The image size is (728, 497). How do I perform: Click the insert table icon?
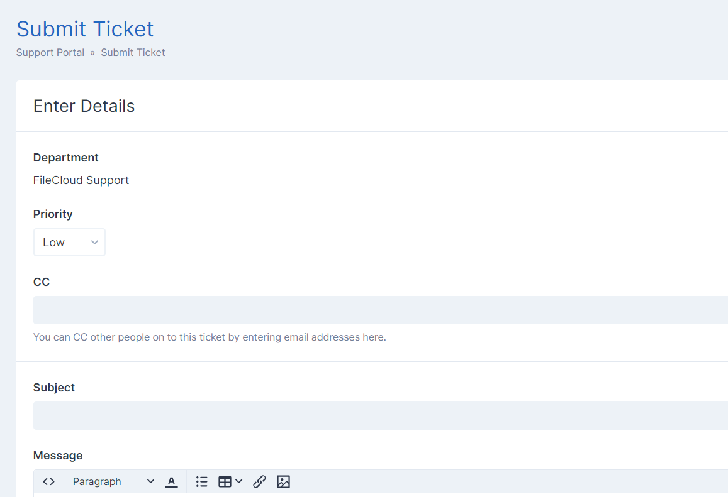(x=225, y=482)
